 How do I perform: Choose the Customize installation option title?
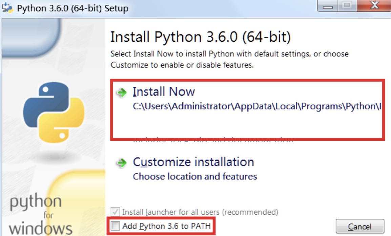[x=193, y=162]
